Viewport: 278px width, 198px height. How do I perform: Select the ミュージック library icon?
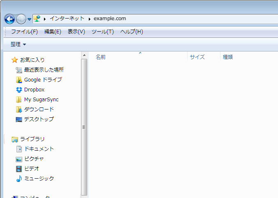19,179
